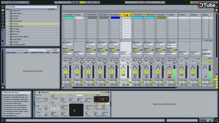Click the Stop Clips button
The height and width of the screenshot is (123, 219).
coord(207,40)
